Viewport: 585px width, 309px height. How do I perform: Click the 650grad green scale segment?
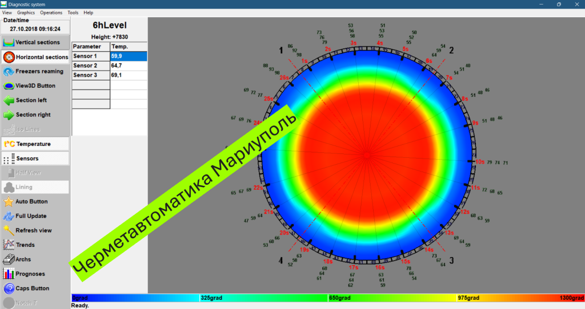click(x=392, y=298)
